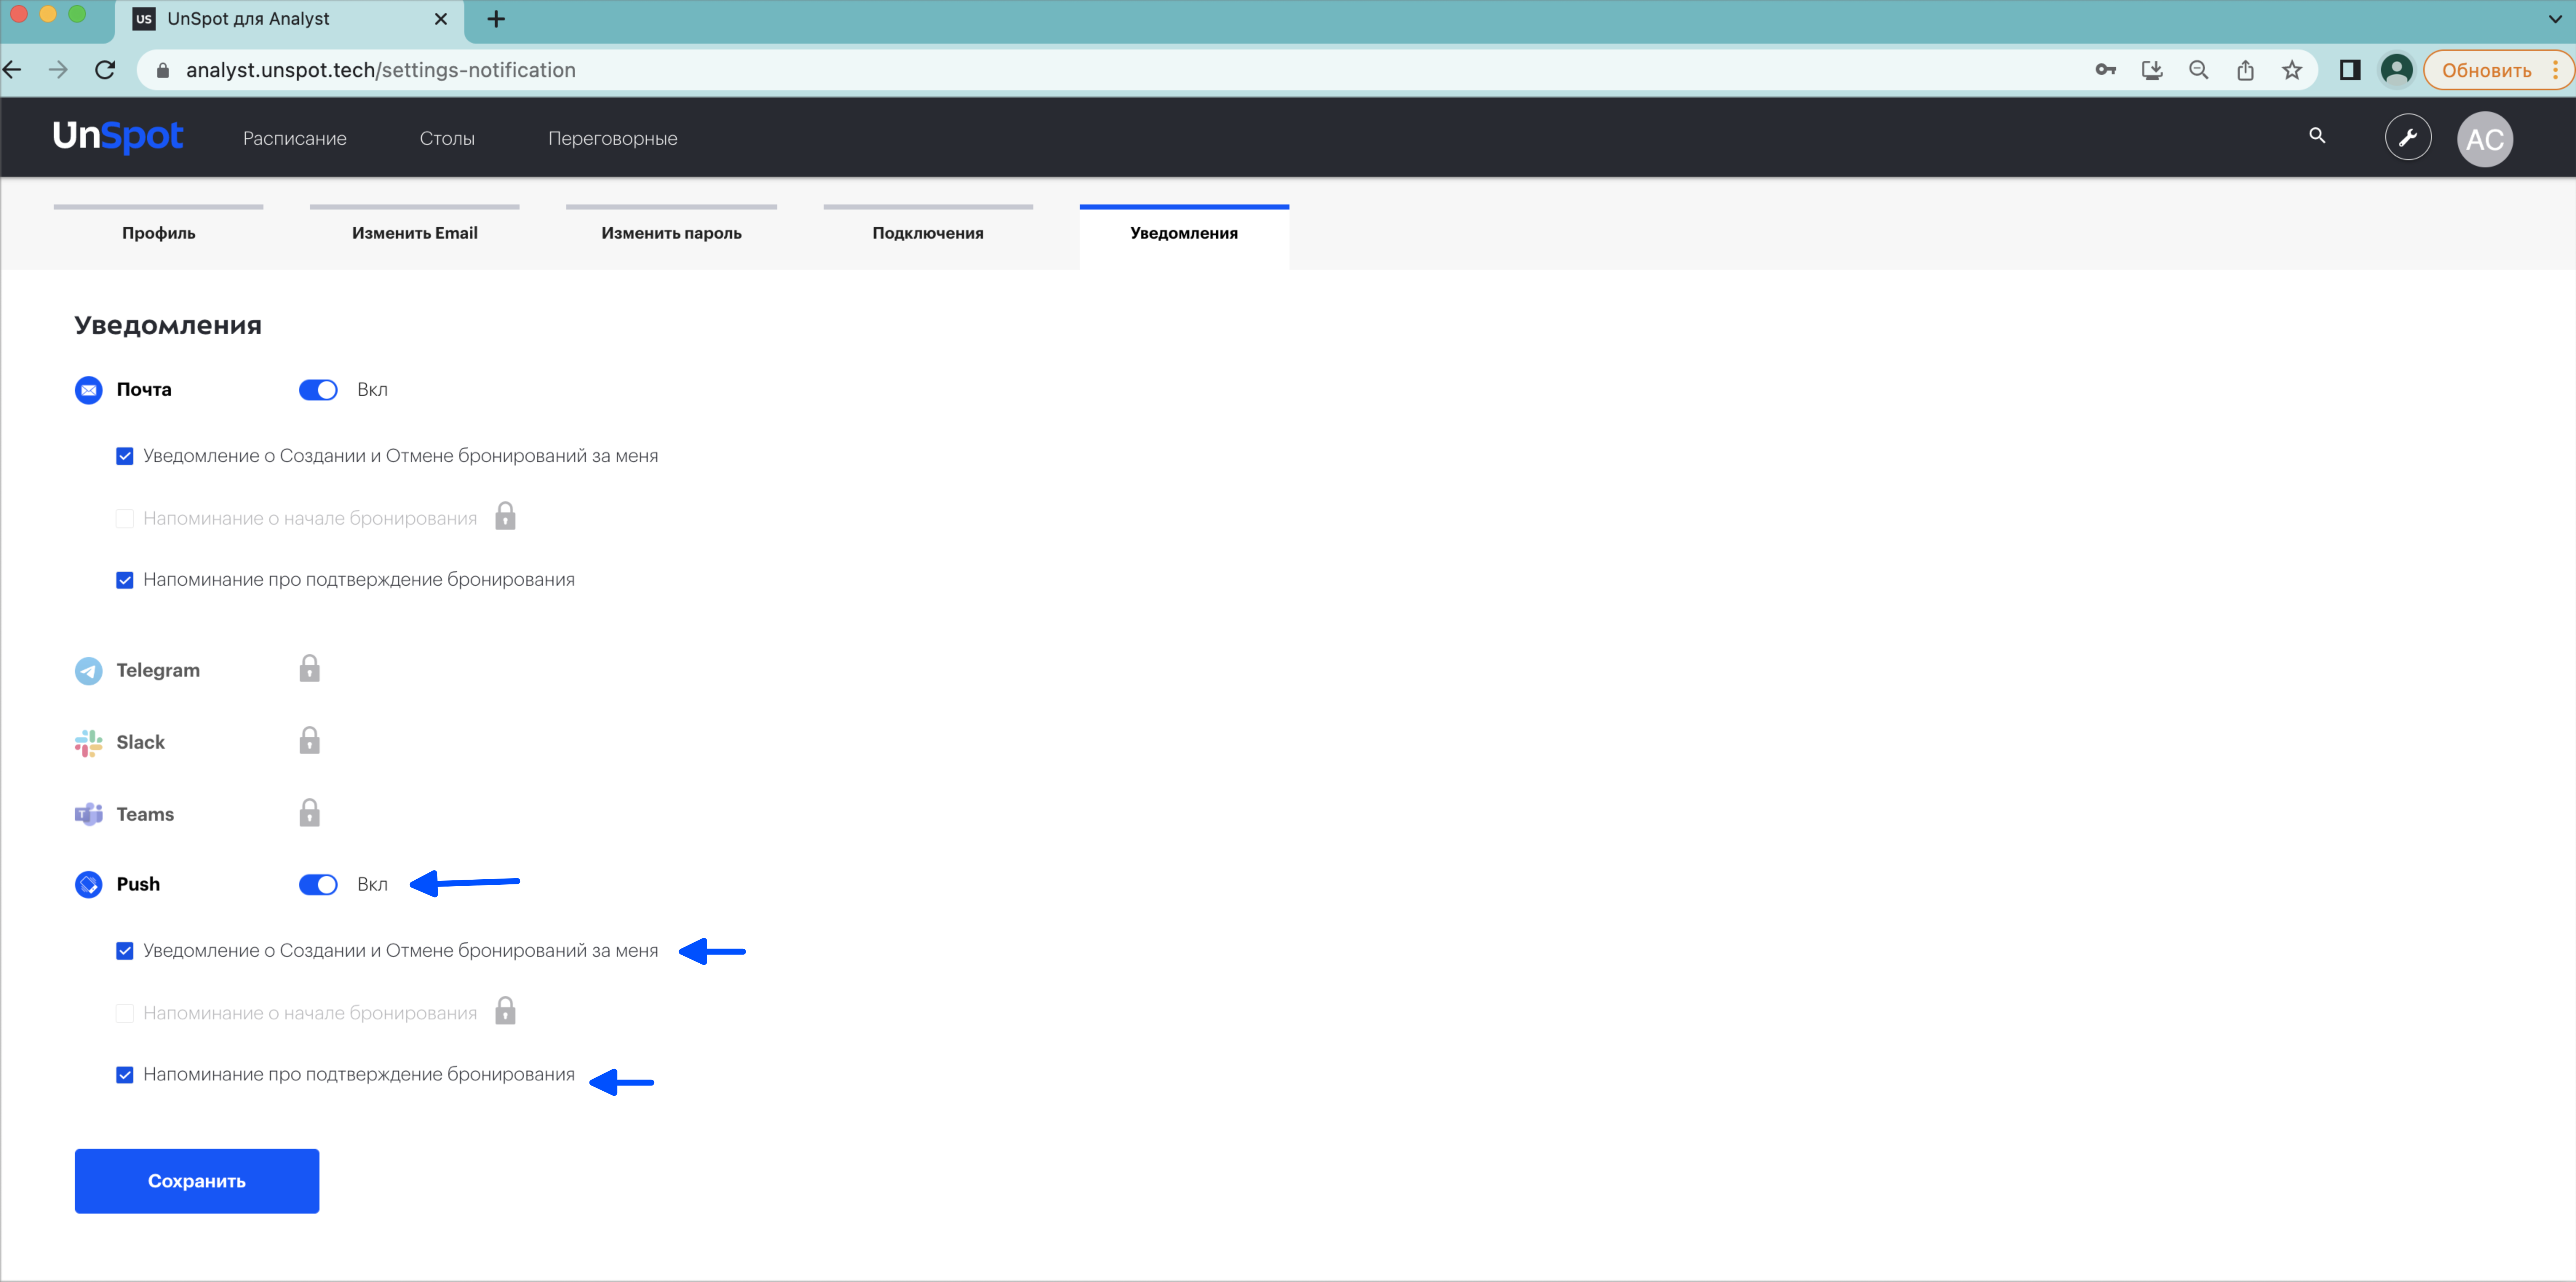This screenshot has height=1282, width=2576.
Task: Turn off the Push notifications toggle
Action: click(318, 885)
